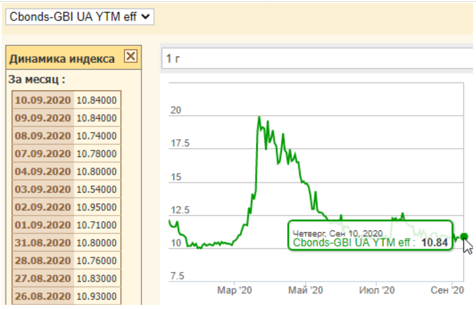The width and height of the screenshot is (476, 309).
Task: Click value 10.54000 in table
Action: (x=96, y=189)
